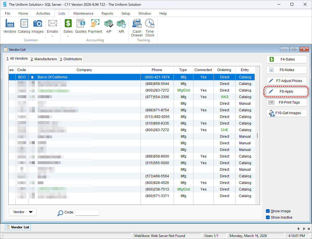This screenshot has height=239, width=312.
Task: Open the Maintenance menu tab
Action: click(83, 13)
